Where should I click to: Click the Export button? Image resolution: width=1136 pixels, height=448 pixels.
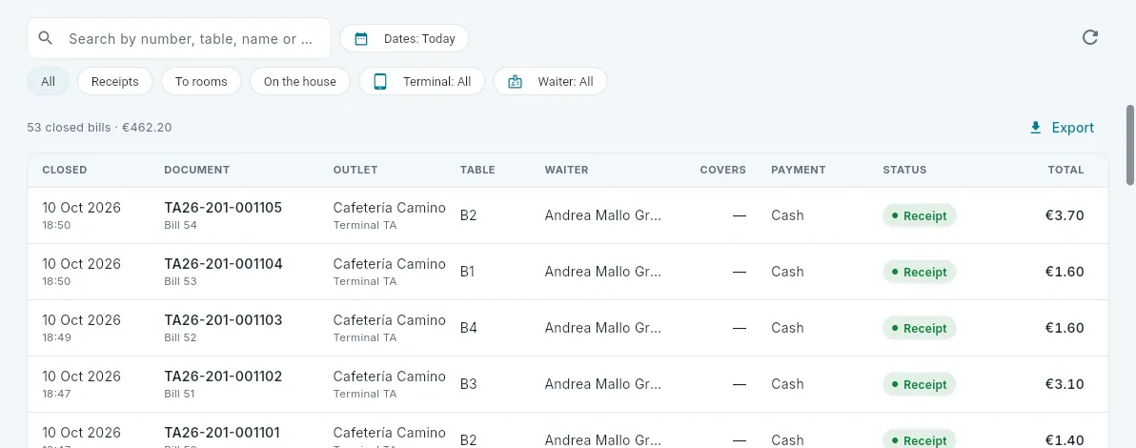coord(1062,128)
